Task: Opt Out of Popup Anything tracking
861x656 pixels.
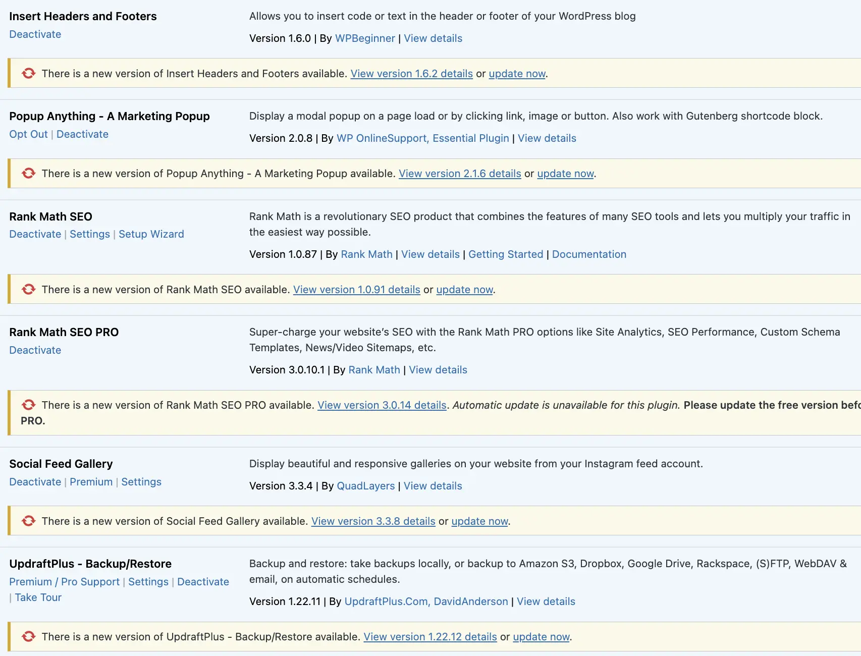Action: 28,134
